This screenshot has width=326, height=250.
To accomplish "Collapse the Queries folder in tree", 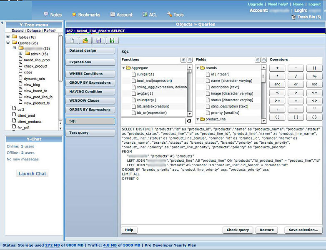I will click(x=8, y=42).
